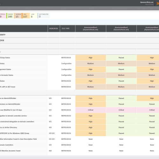Click AssessmentRun2 Passed cell in Pre-Windows 2000 Group row

click(121, 133)
